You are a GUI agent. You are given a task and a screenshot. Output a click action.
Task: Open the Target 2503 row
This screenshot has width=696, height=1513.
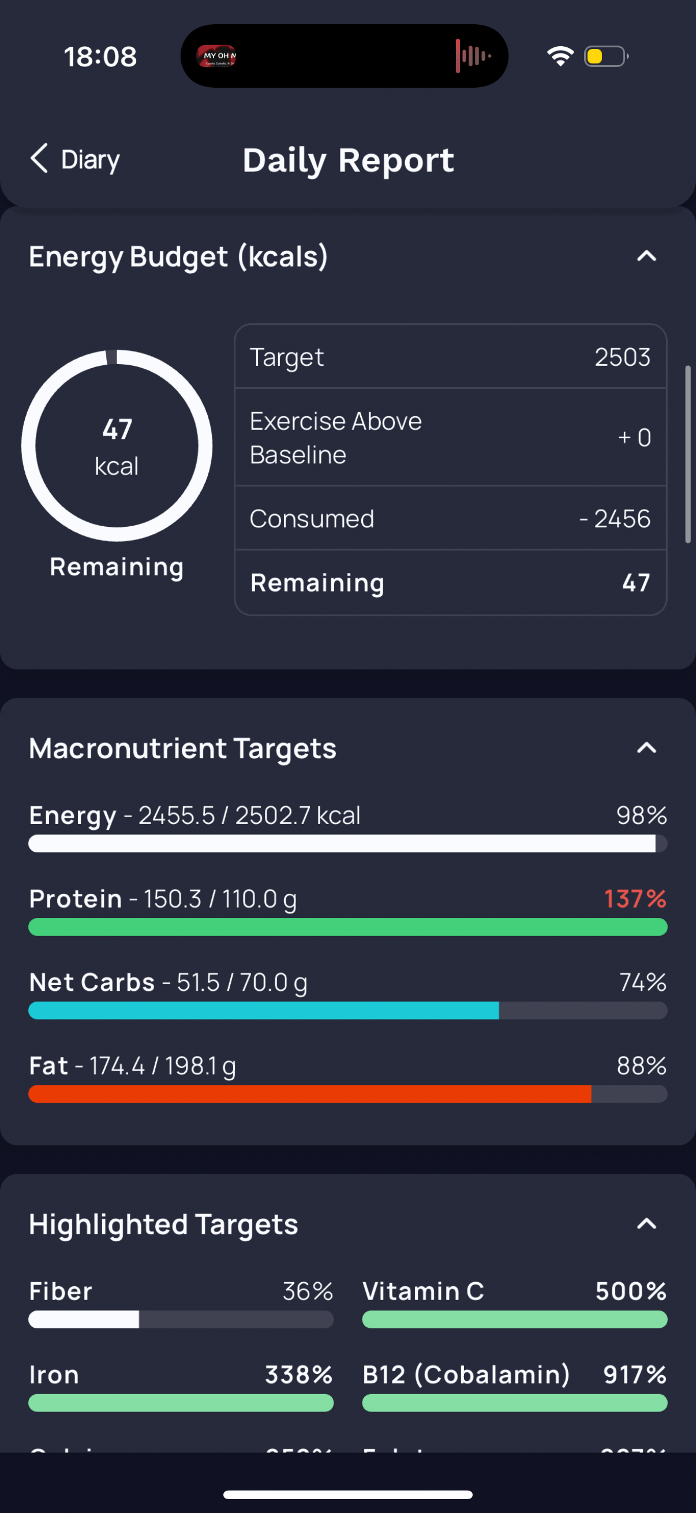(x=451, y=357)
